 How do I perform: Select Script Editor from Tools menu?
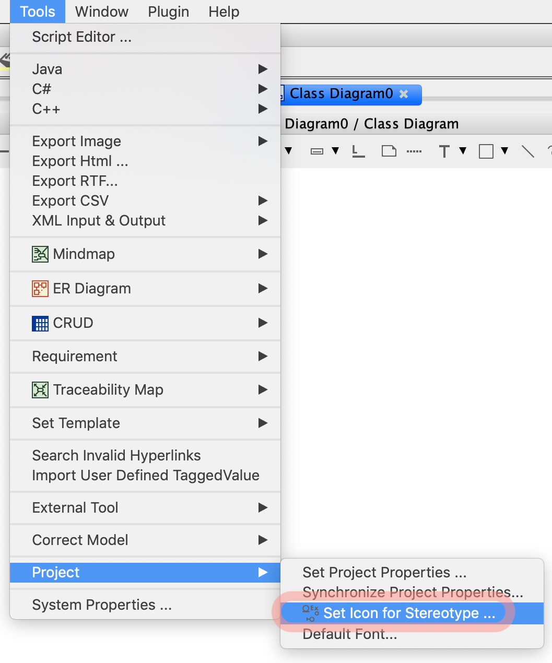point(82,37)
